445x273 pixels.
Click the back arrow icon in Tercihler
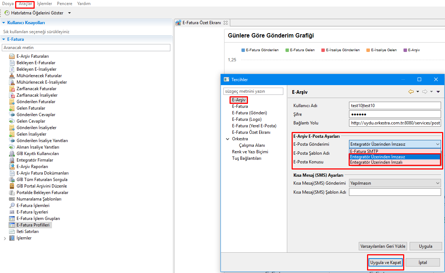pos(411,92)
